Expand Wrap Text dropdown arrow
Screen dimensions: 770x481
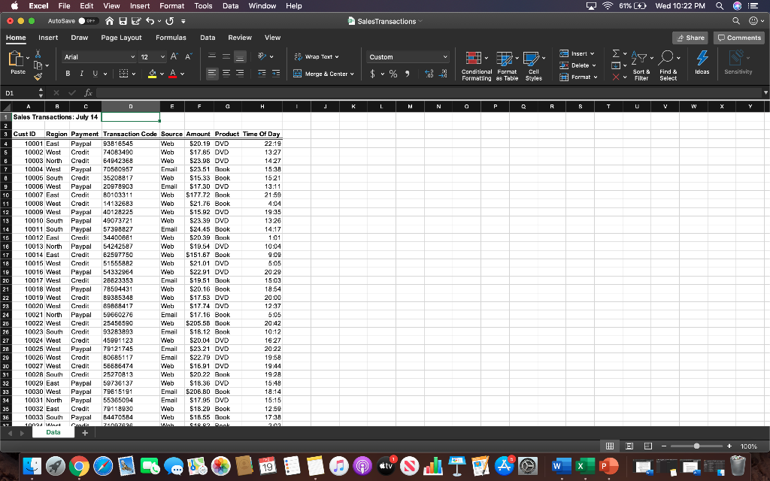pyautogui.click(x=337, y=57)
